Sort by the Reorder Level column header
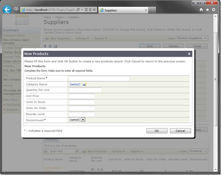The height and width of the screenshot is (175, 221). pos(178,159)
